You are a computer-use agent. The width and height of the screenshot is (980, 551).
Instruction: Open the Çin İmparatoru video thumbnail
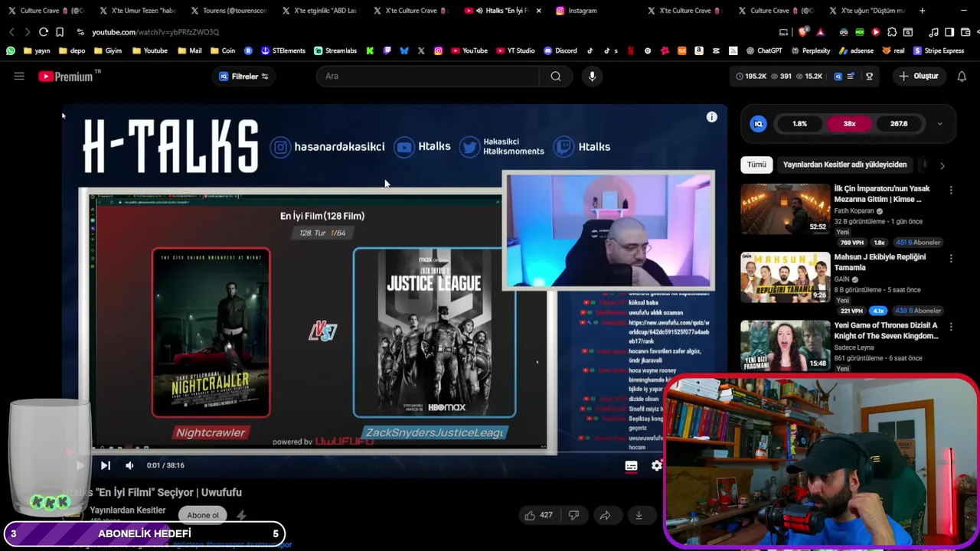pyautogui.click(x=785, y=209)
